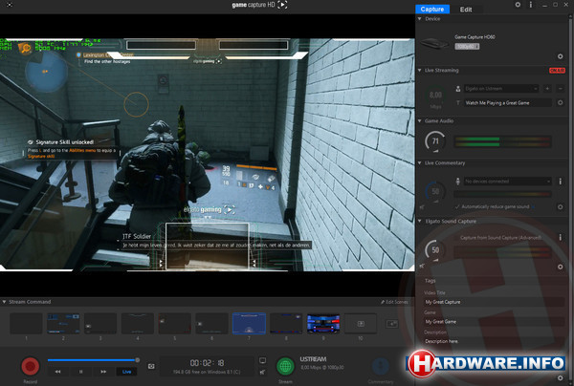This screenshot has height=386, width=574.
Task: Select Stream Command scene 6
Action: tap(212, 324)
